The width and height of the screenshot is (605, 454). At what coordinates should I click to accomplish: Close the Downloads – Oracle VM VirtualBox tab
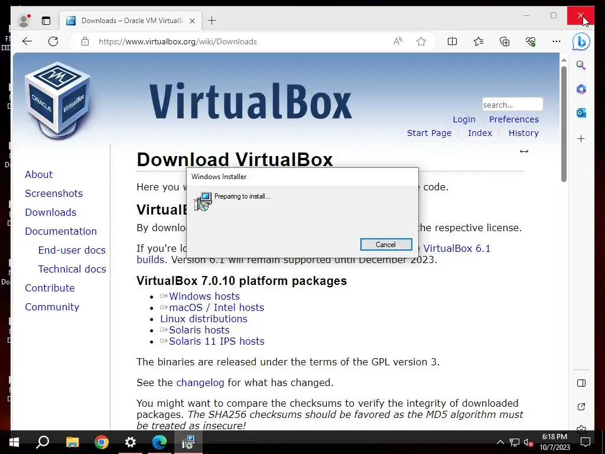tap(192, 21)
